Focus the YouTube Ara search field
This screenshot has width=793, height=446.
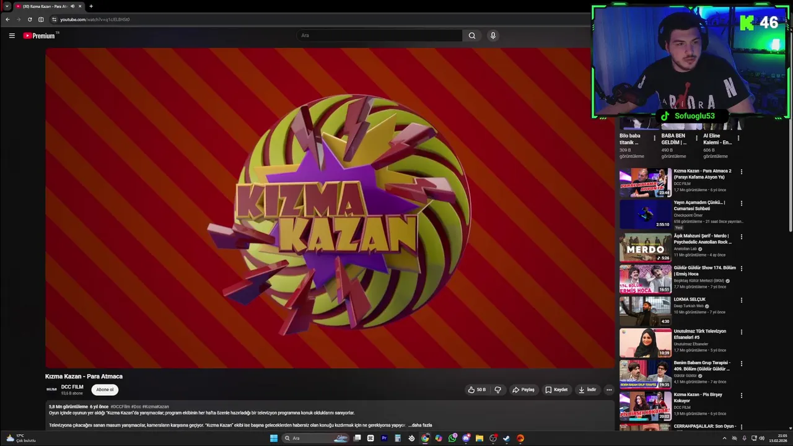point(379,35)
